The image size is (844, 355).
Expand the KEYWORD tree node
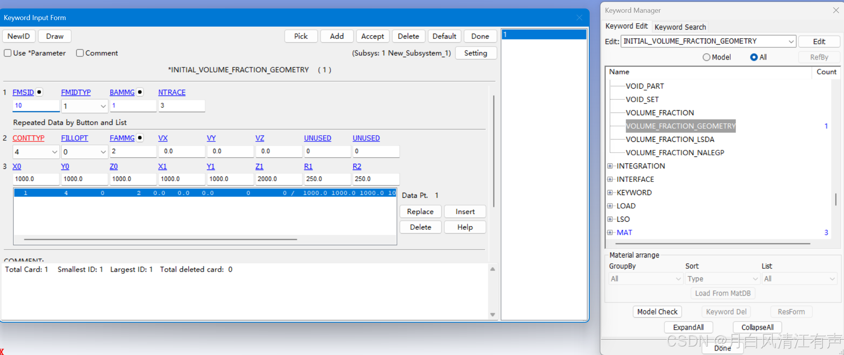pos(610,193)
